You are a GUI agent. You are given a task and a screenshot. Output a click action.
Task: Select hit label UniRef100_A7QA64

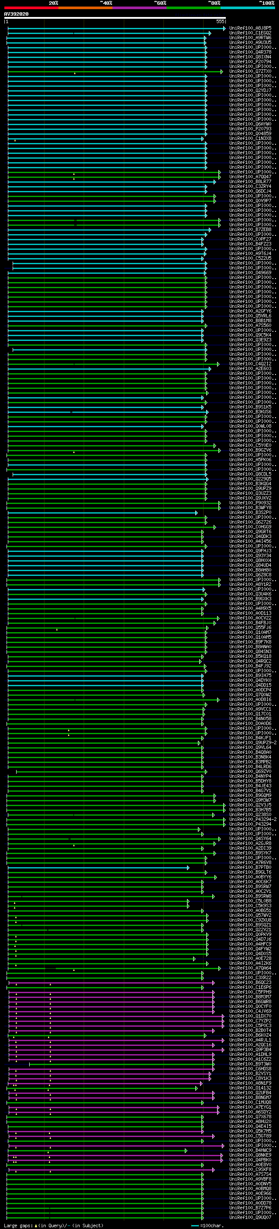click(250, 968)
